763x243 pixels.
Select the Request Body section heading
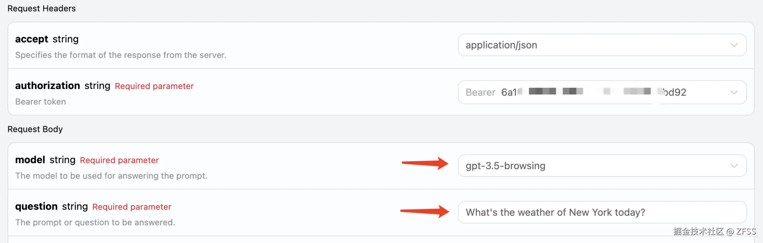pos(35,129)
